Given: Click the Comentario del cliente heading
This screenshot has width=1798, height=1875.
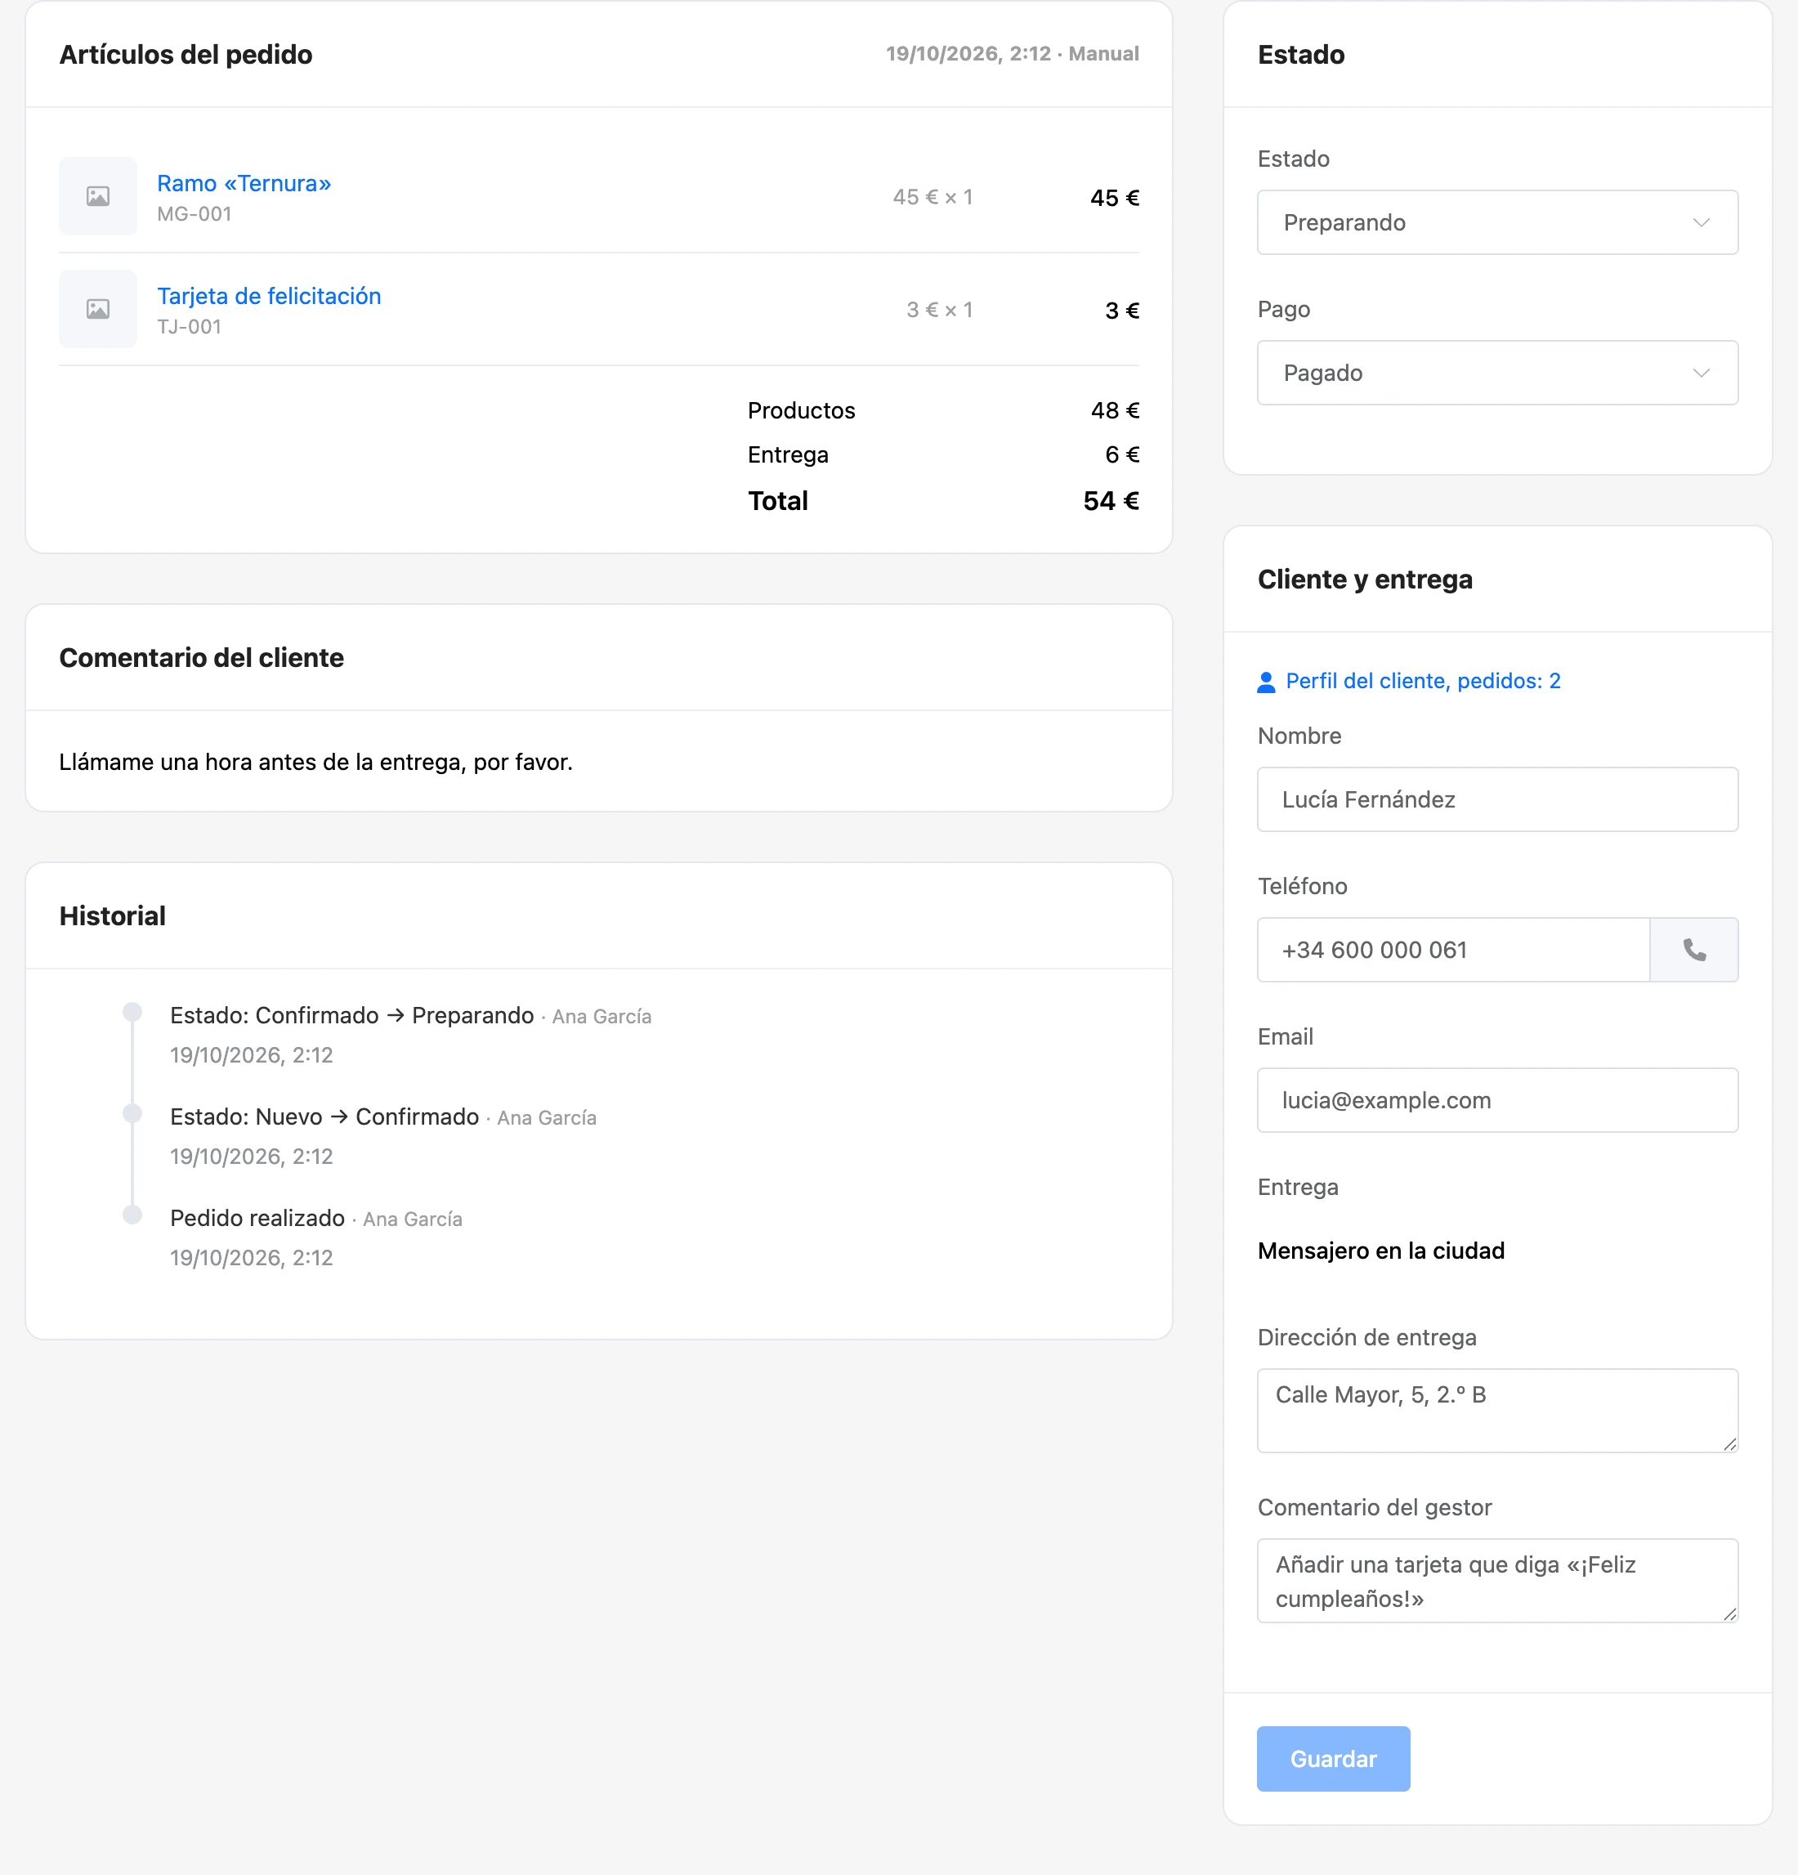Looking at the screenshot, I should [x=201, y=658].
